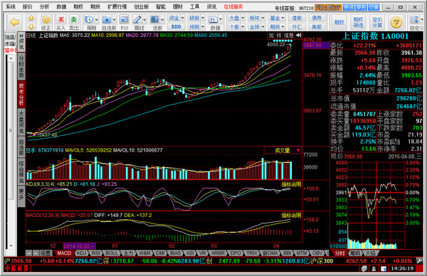Click the 美股 button
The width and height of the screenshot is (427, 276).
(317, 26)
